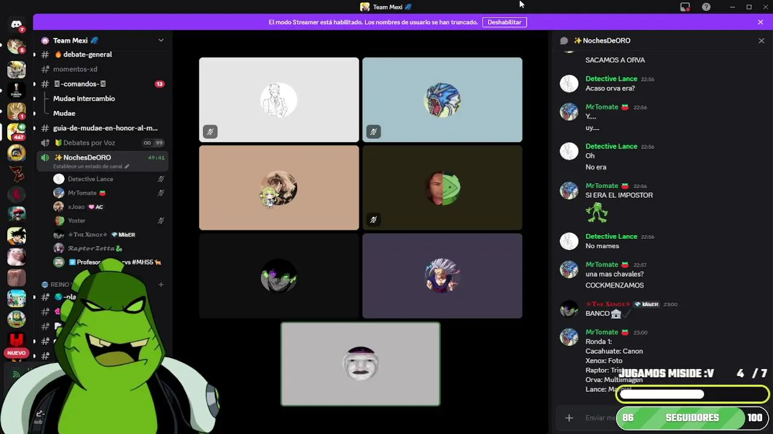Click mute icon on dark olive tile
This screenshot has height=434, width=773.
[373, 219]
